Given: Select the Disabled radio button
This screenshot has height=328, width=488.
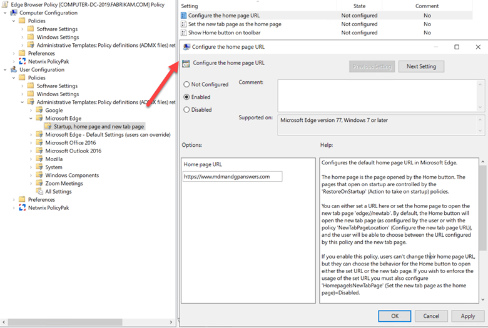Looking at the screenshot, I should (x=186, y=109).
